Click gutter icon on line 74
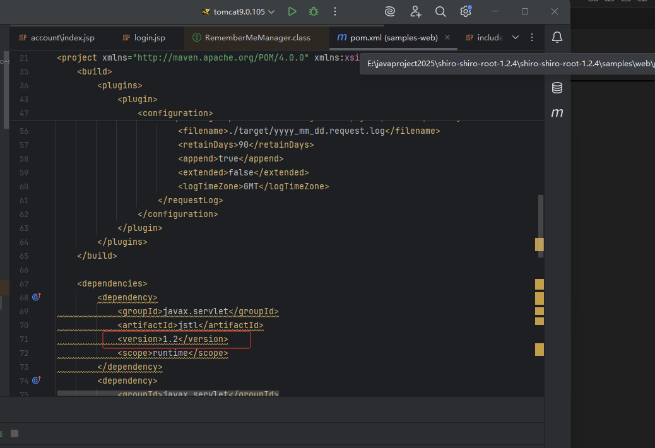The image size is (655, 448). 37,380
